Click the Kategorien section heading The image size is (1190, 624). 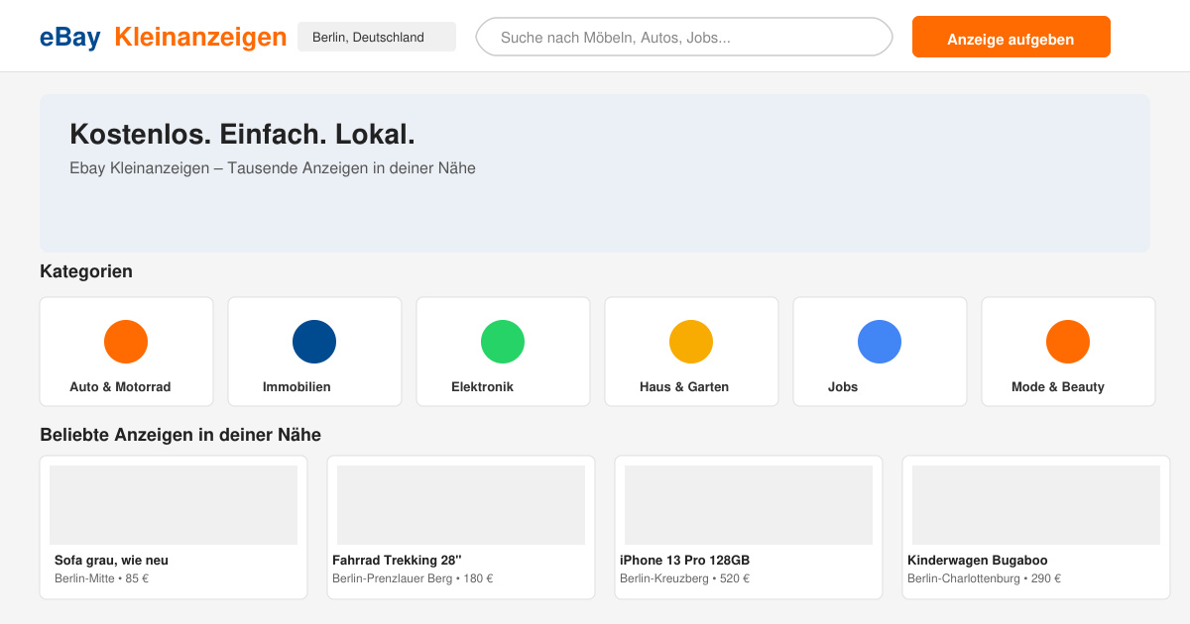(x=86, y=271)
